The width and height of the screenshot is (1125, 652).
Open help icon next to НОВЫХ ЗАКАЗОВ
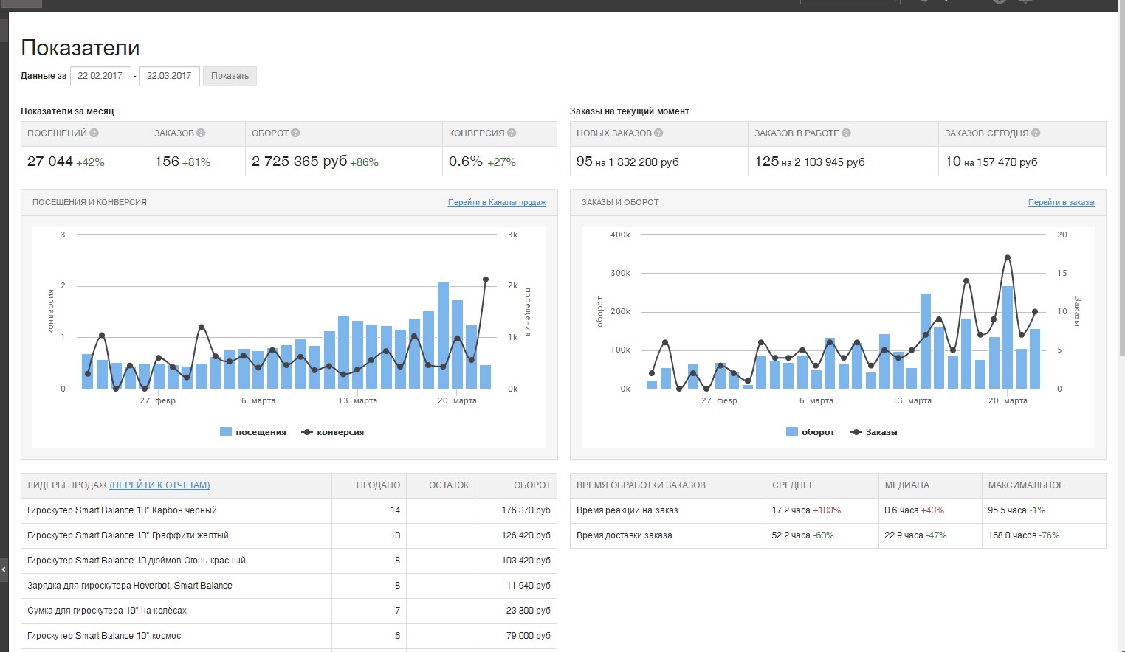pos(658,133)
